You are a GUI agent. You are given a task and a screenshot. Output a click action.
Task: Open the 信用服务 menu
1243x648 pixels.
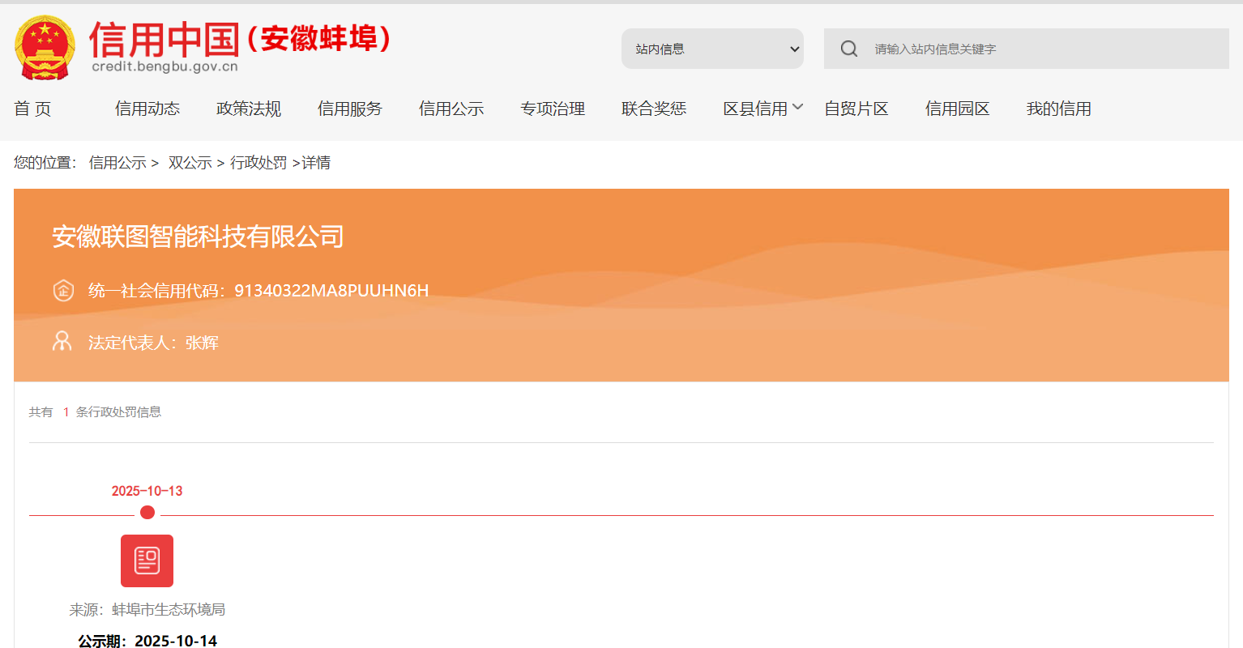pyautogui.click(x=350, y=109)
